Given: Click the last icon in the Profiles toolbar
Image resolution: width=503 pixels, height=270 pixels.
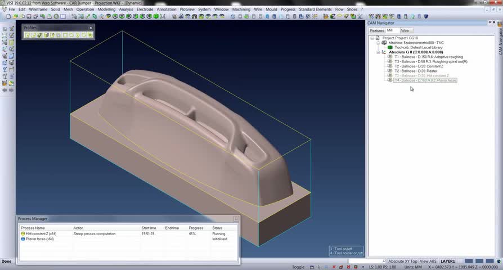Looking at the screenshot, I should click(x=90, y=35).
